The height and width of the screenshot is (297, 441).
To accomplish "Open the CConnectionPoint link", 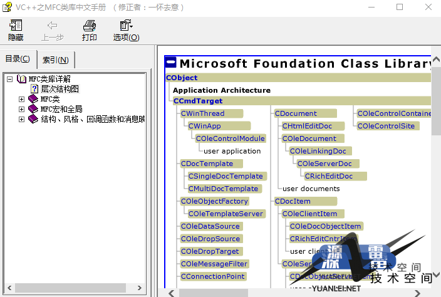I will pos(212,276).
